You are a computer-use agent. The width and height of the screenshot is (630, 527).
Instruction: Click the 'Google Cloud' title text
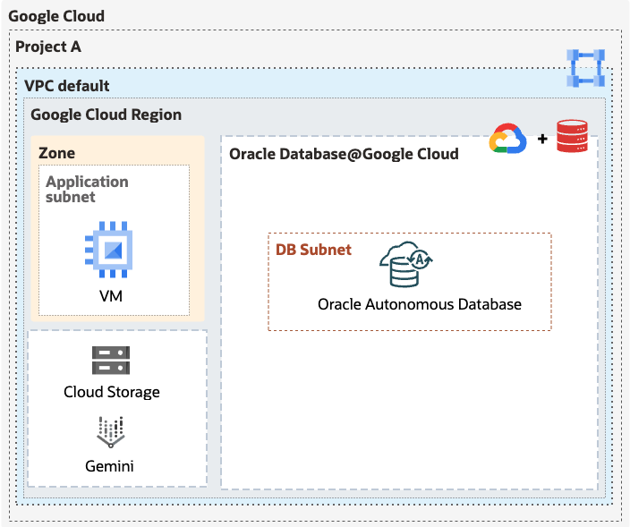pos(56,16)
